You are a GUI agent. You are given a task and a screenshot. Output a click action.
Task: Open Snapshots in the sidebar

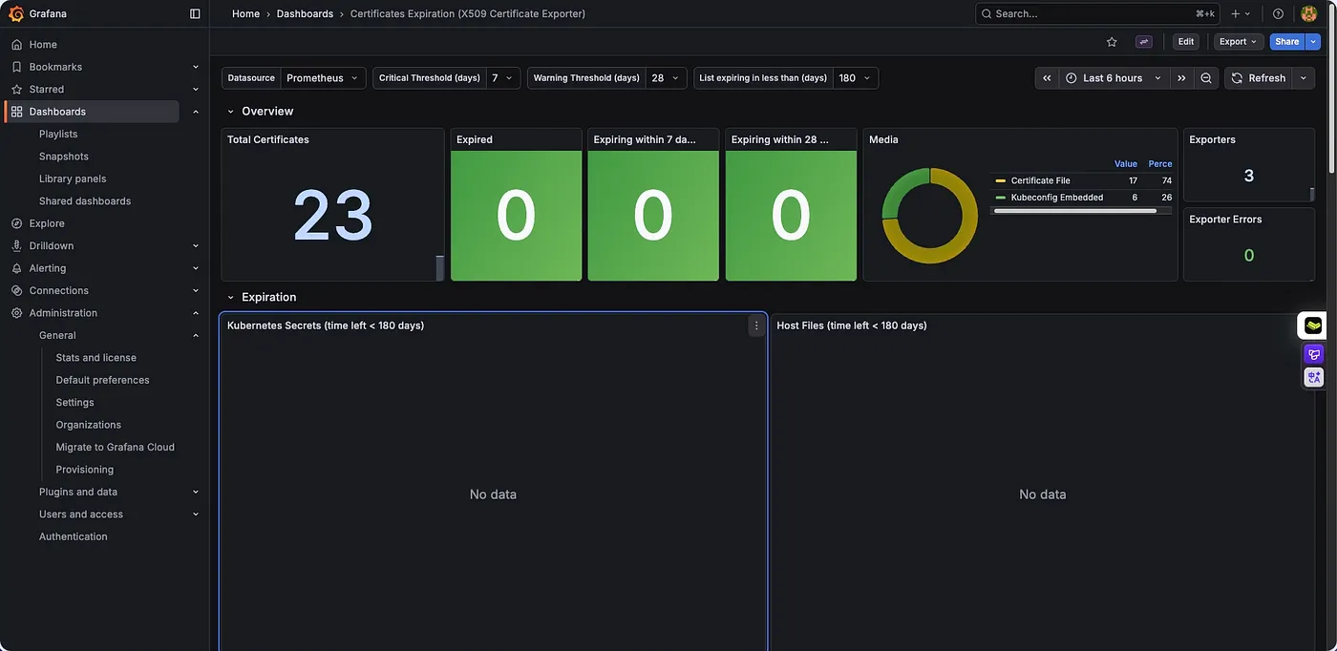[x=64, y=157]
